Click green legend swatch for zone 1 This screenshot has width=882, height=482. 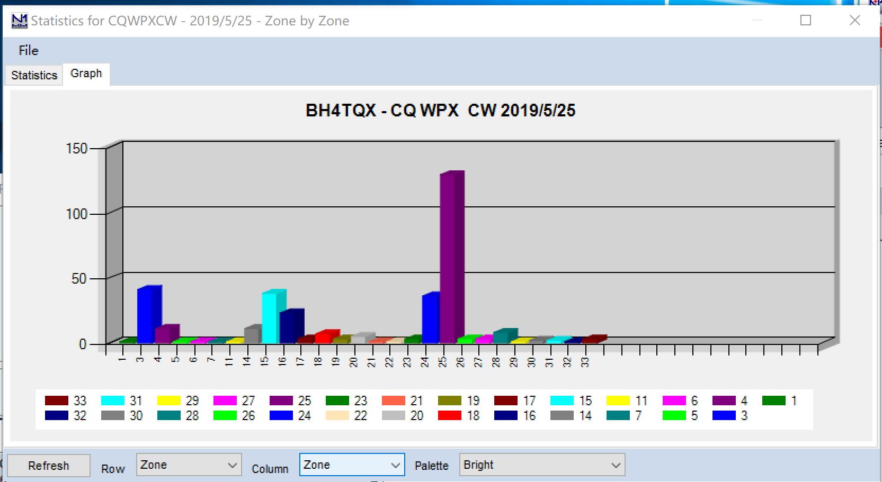click(774, 401)
